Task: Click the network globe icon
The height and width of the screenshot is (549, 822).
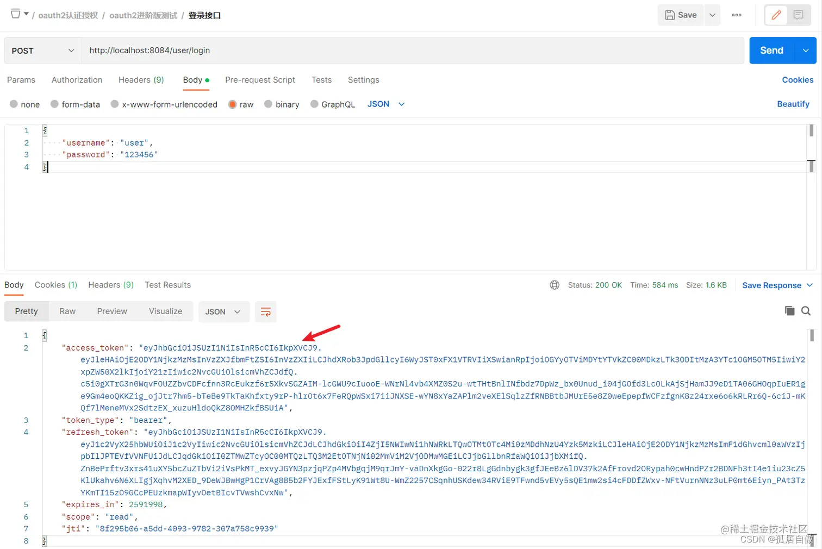Action: pyautogui.click(x=555, y=285)
